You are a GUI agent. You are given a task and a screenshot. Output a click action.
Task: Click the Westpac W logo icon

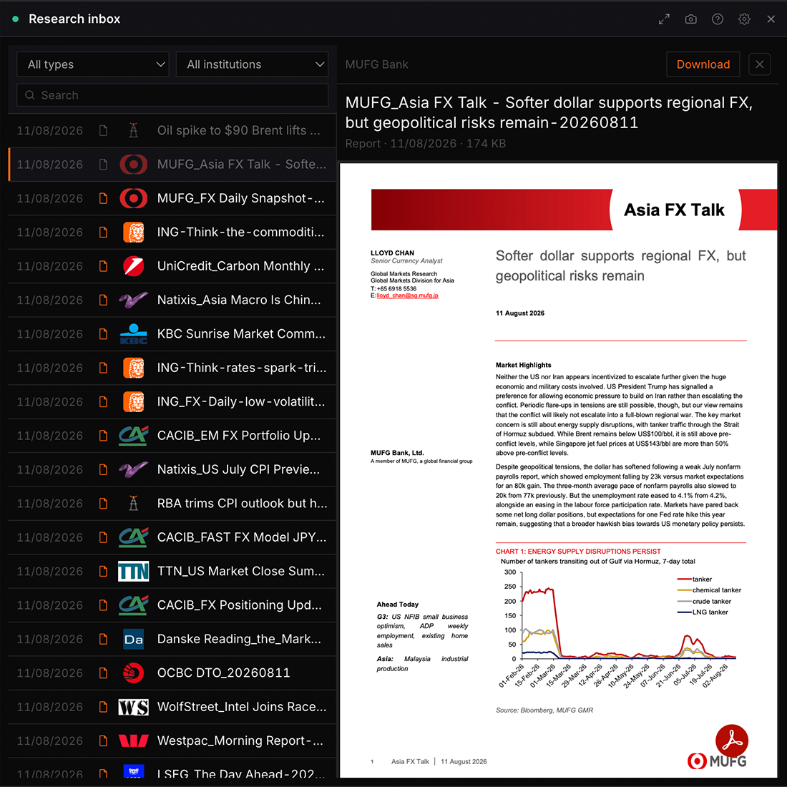pyautogui.click(x=134, y=740)
